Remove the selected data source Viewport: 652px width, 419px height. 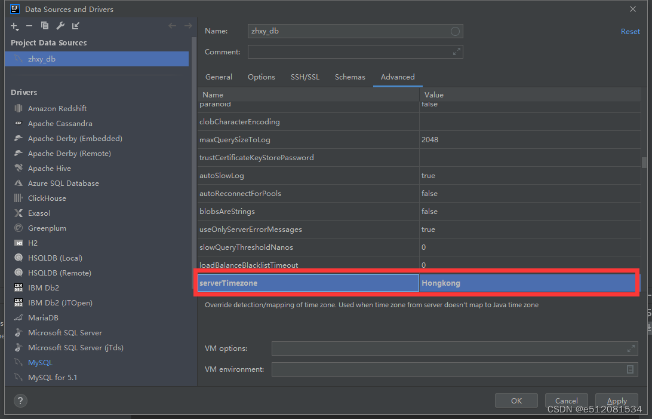[30, 26]
